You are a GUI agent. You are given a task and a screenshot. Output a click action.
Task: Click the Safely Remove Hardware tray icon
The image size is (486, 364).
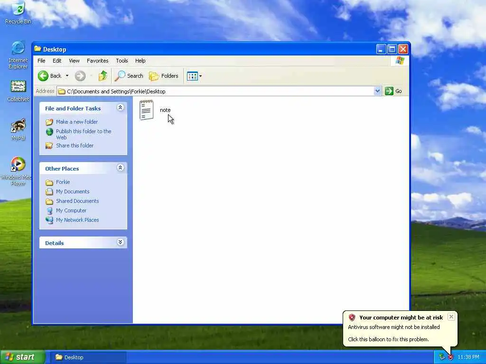pos(442,357)
